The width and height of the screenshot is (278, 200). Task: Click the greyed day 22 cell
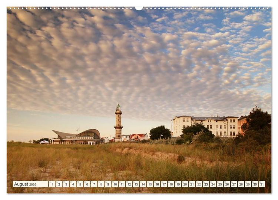click(199, 184)
